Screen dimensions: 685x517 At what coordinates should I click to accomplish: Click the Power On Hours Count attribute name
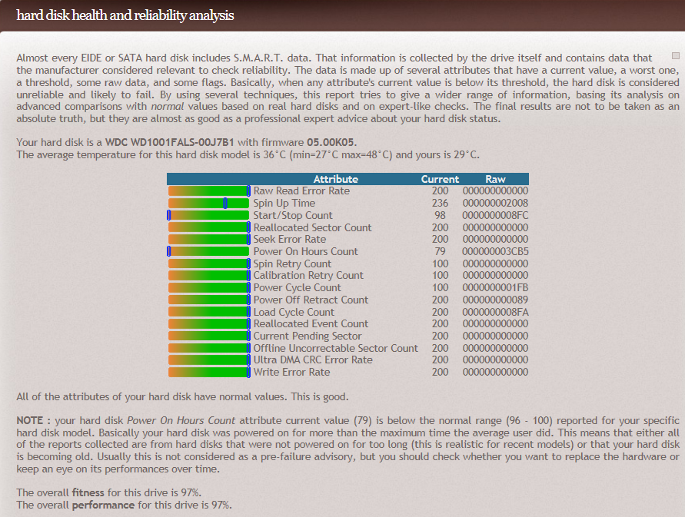point(305,251)
